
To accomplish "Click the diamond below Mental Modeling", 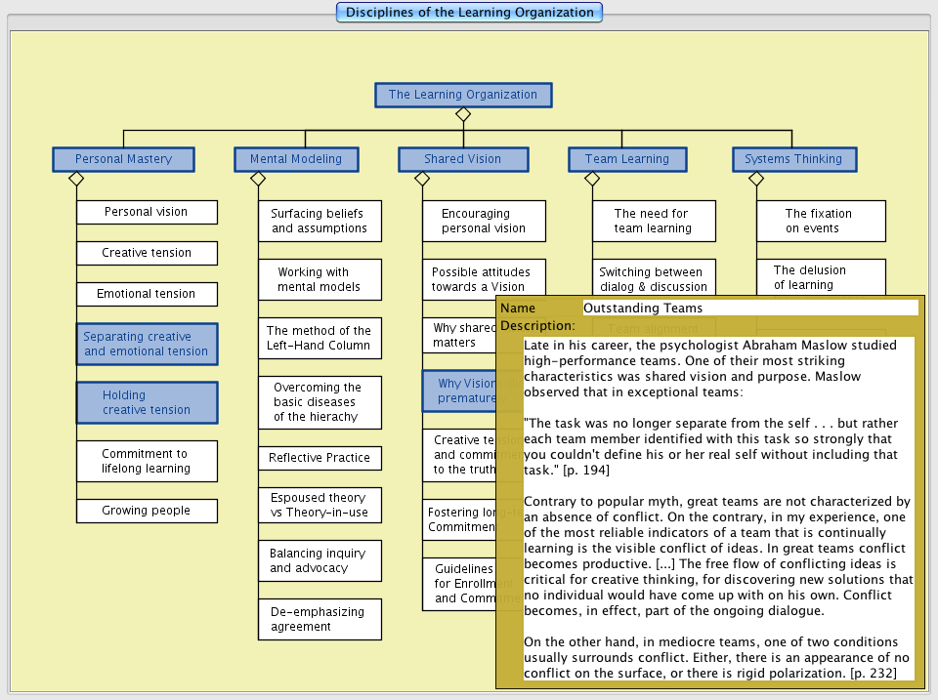I will [x=258, y=179].
